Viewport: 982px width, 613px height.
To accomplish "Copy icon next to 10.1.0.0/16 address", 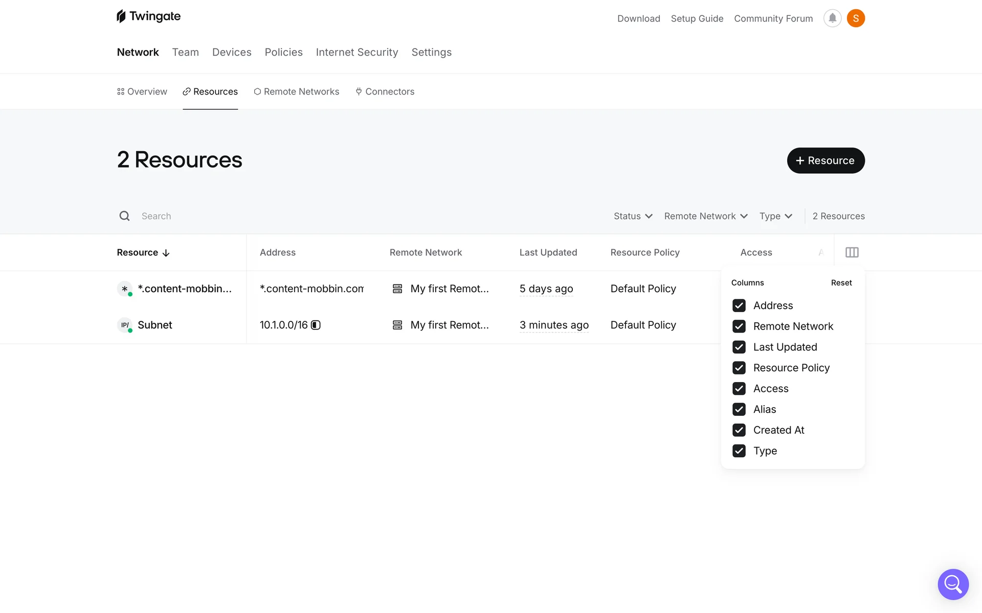I will (316, 325).
